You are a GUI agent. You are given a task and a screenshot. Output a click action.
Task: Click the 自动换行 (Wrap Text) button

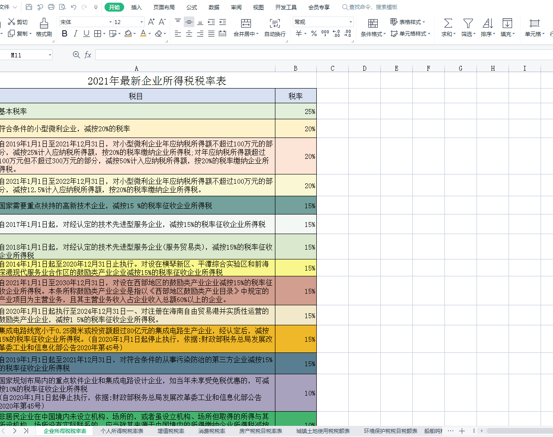click(275, 27)
